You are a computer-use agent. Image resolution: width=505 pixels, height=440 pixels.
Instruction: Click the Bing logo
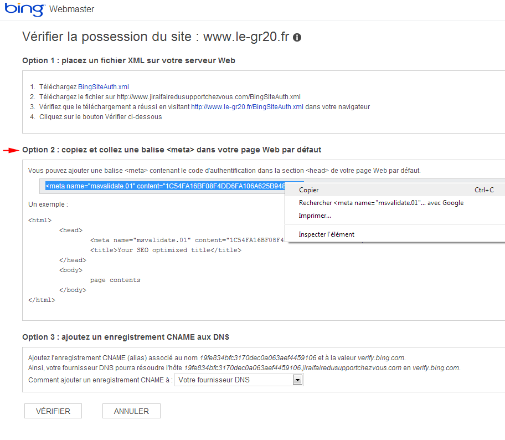[x=24, y=9]
